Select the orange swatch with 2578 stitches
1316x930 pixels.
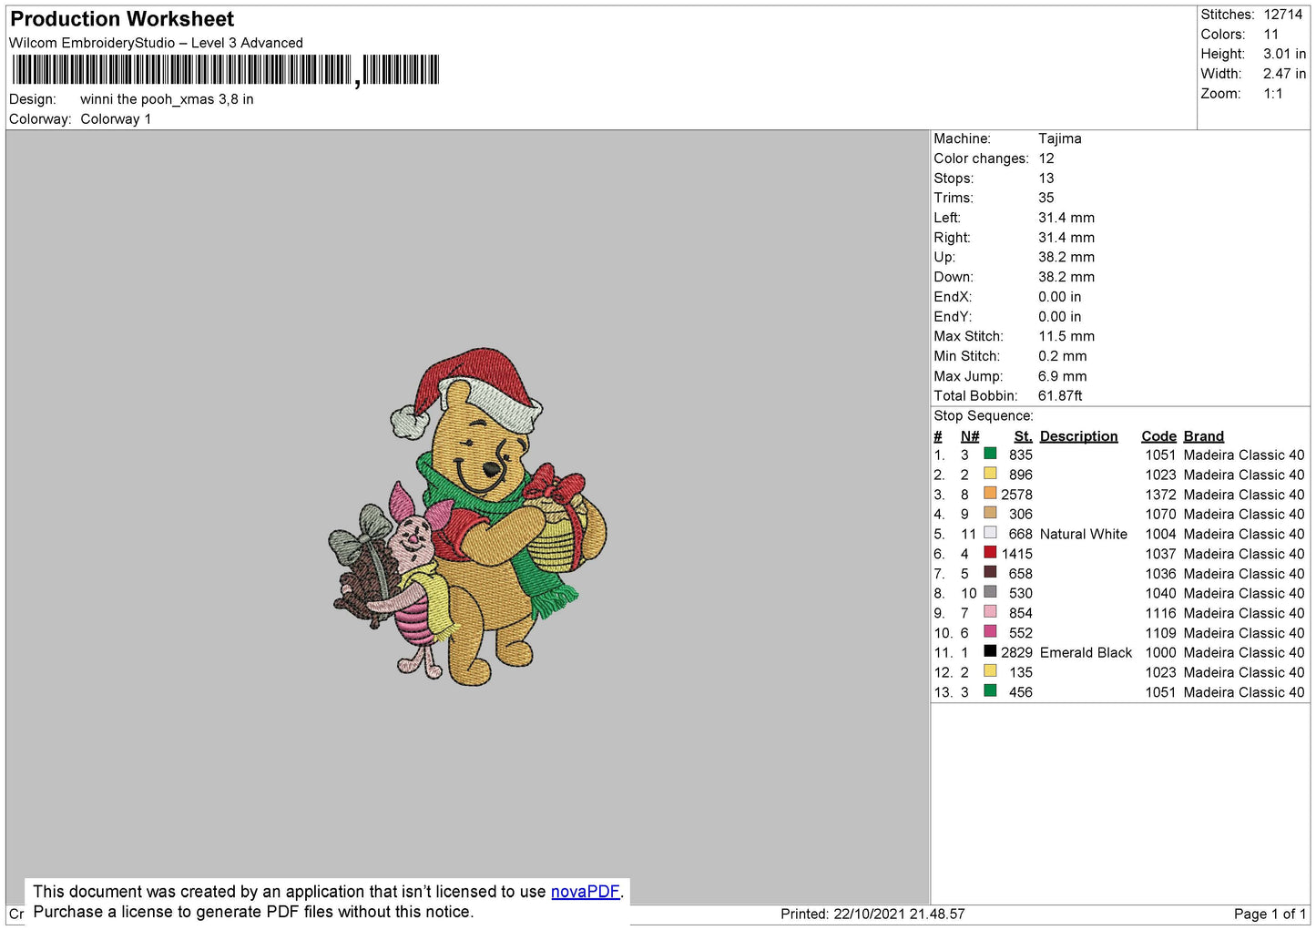(x=990, y=493)
